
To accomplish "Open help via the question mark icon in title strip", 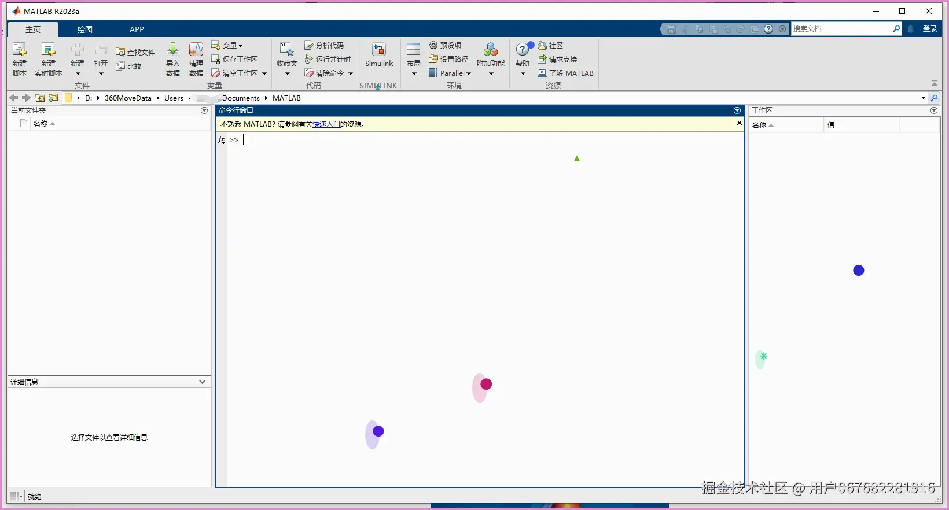I will (x=768, y=29).
